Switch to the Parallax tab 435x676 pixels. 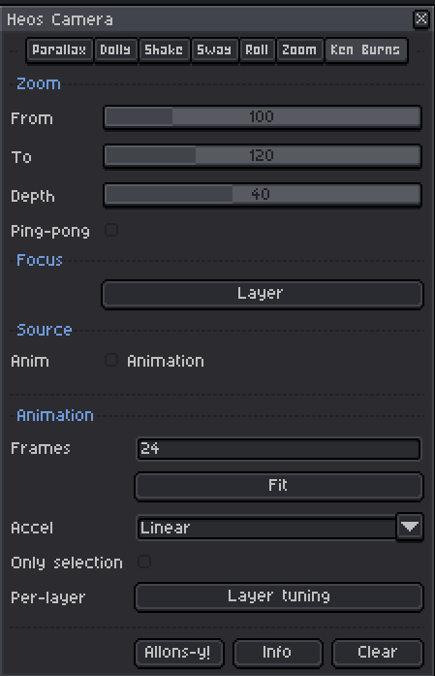click(x=59, y=50)
